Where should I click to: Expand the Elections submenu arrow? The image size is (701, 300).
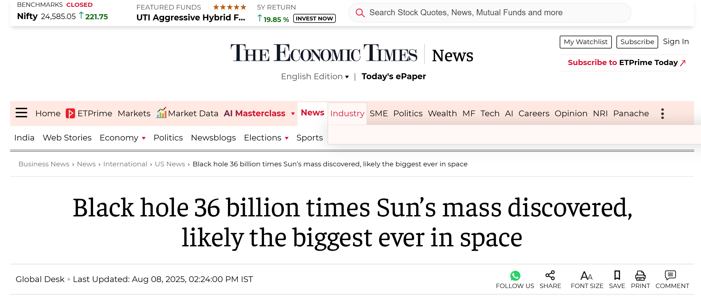[287, 138]
